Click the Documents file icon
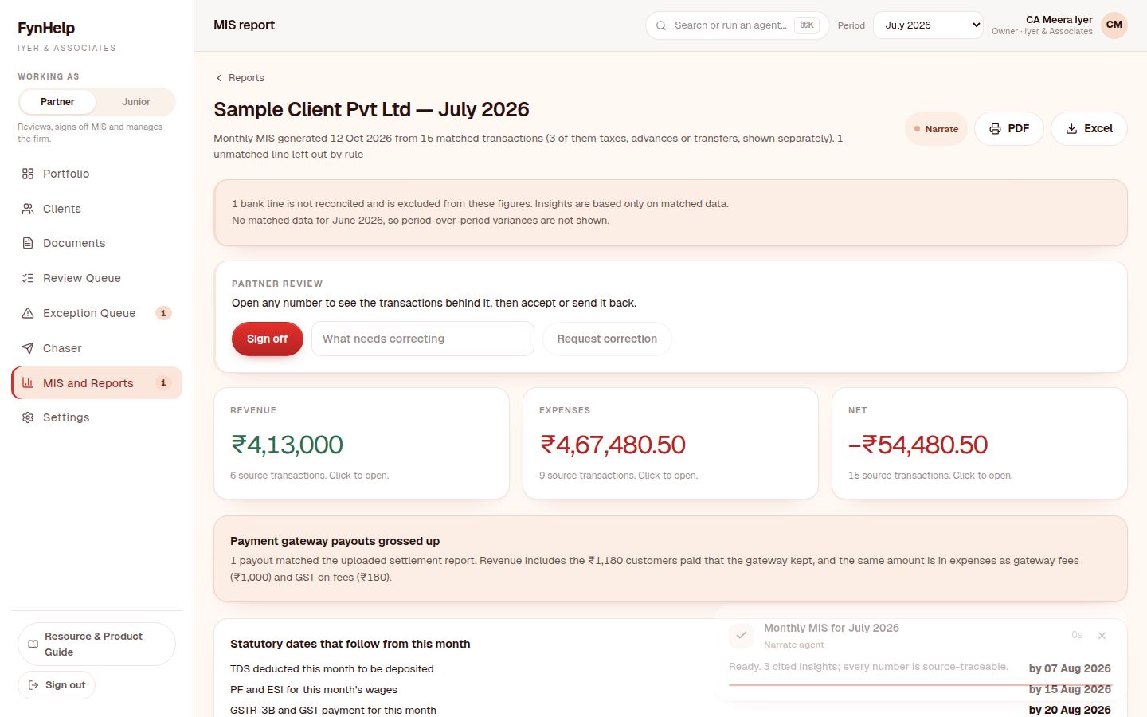The image size is (1147, 717). pyautogui.click(x=28, y=243)
